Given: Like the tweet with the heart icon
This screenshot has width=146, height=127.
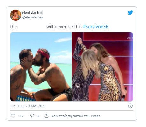Looking at the screenshot, I should tap(13, 116).
